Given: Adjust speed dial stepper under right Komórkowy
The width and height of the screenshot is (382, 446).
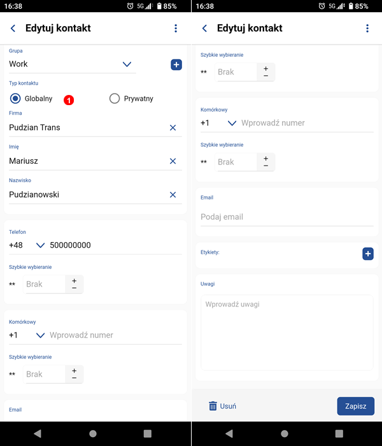Looking at the screenshot, I should 265,162.
